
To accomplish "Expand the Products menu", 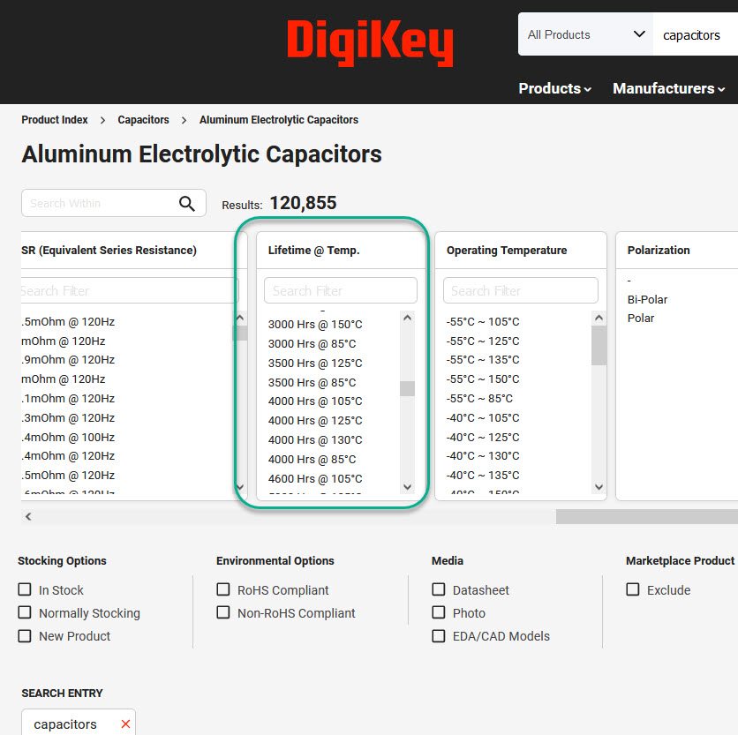I will [x=555, y=88].
